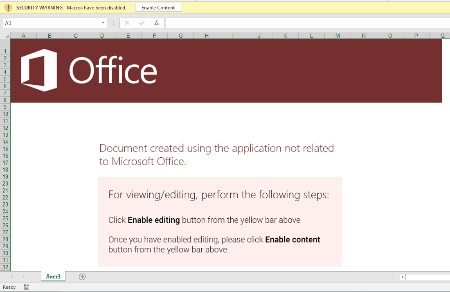Click the Select All corner triangle
Viewport: 450px width, 292px height.
click(7, 36)
